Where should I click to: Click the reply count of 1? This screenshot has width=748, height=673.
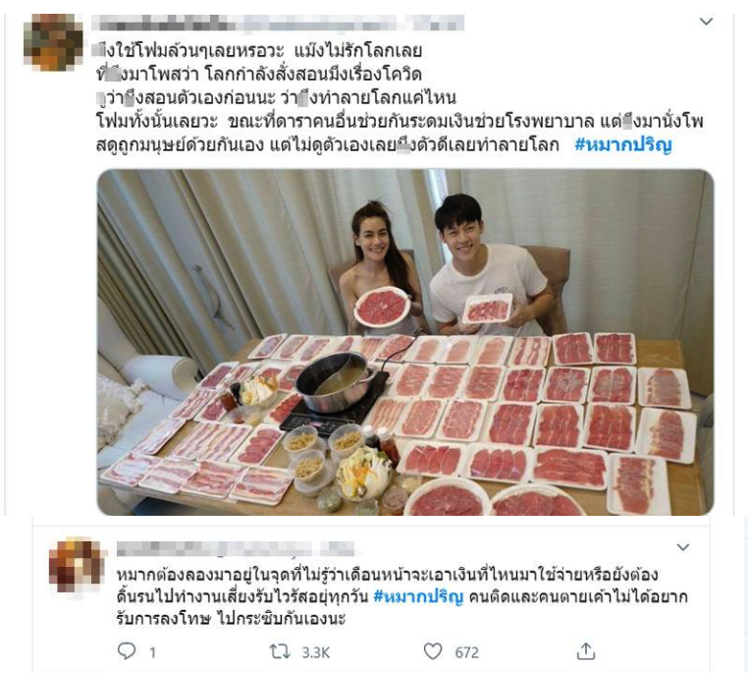point(153,652)
